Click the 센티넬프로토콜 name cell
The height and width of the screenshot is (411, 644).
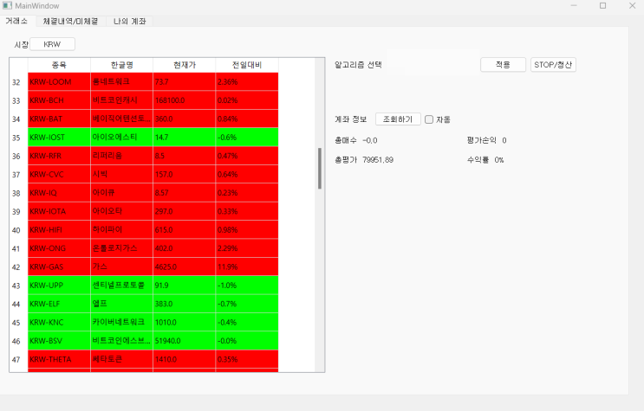(x=121, y=285)
